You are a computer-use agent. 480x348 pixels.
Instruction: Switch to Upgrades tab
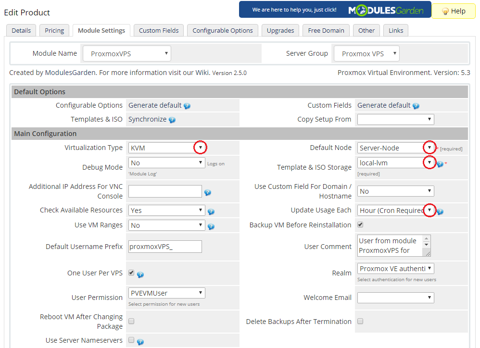click(280, 31)
